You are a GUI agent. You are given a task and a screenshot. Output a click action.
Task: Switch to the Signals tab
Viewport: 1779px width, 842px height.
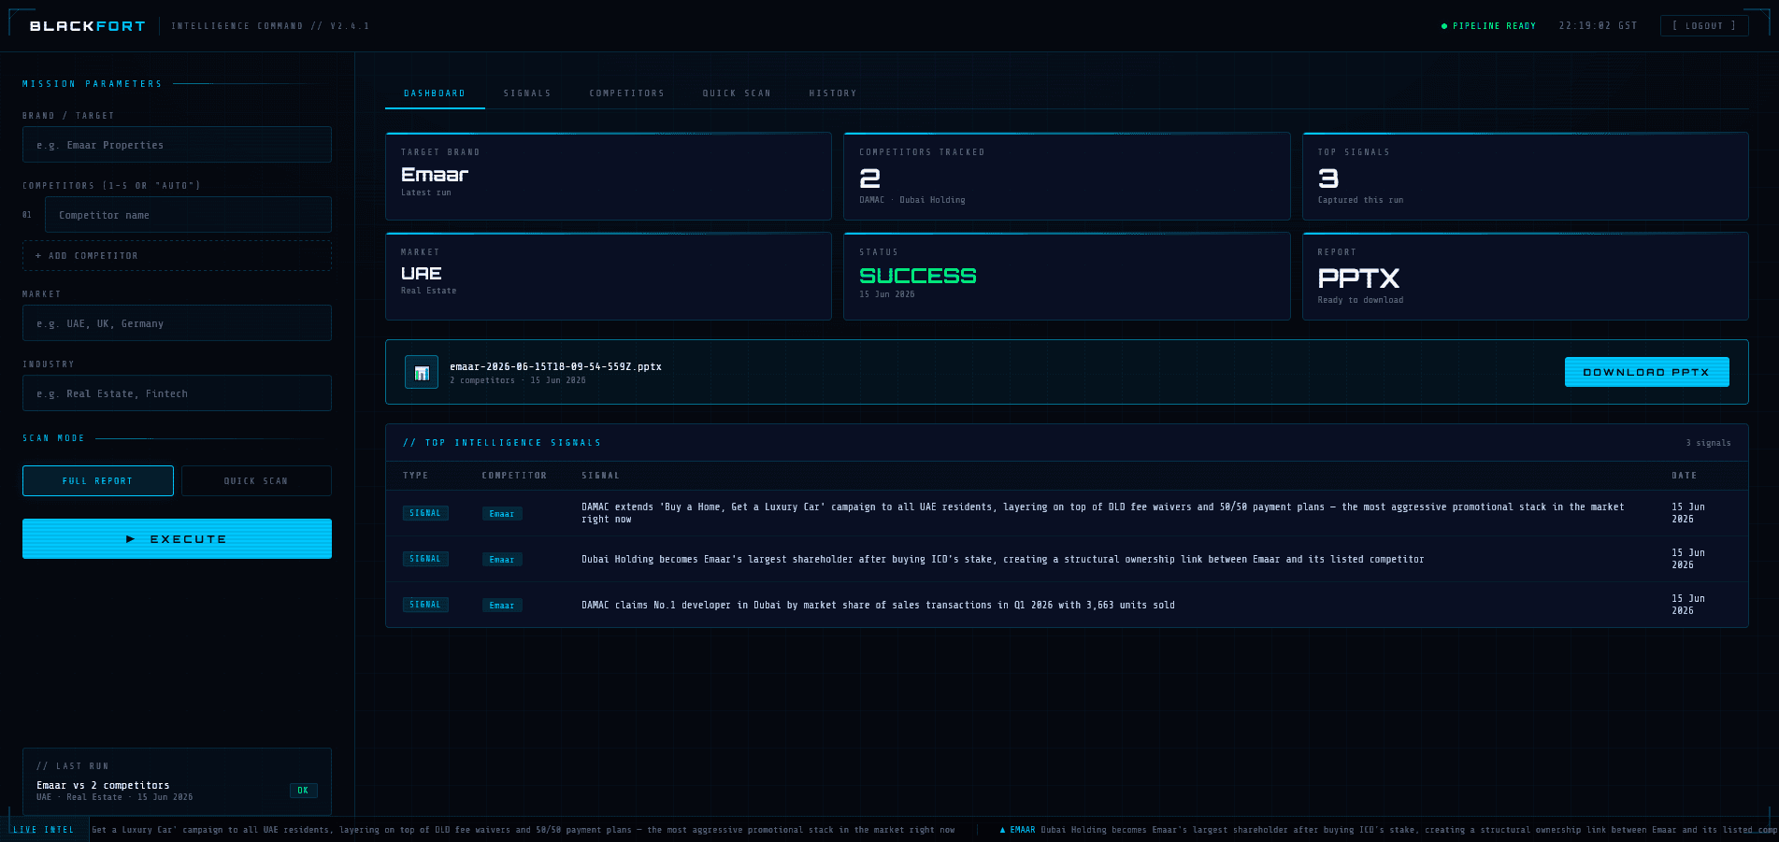pyautogui.click(x=527, y=93)
